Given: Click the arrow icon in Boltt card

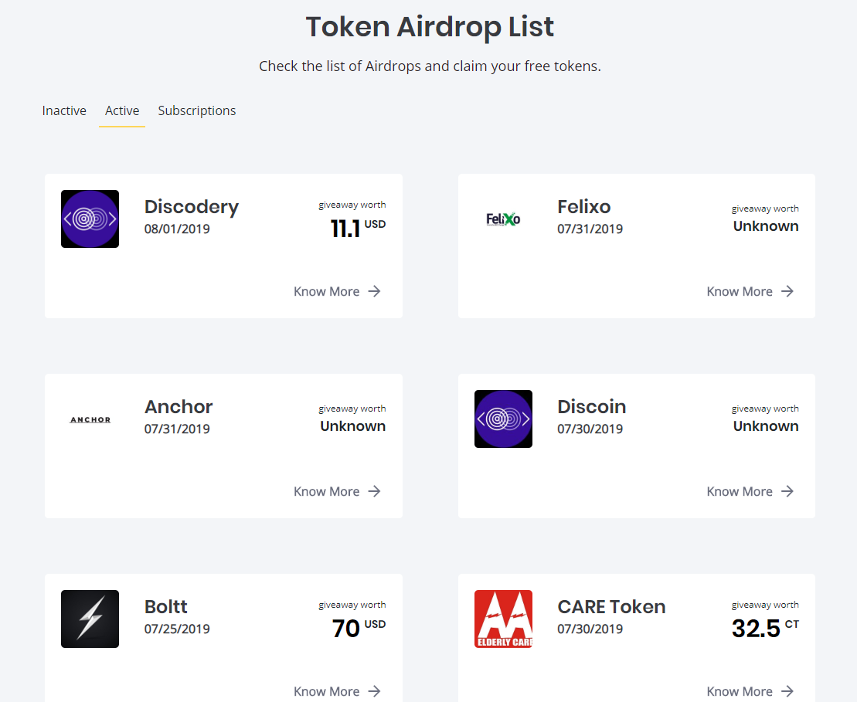Looking at the screenshot, I should 374,691.
